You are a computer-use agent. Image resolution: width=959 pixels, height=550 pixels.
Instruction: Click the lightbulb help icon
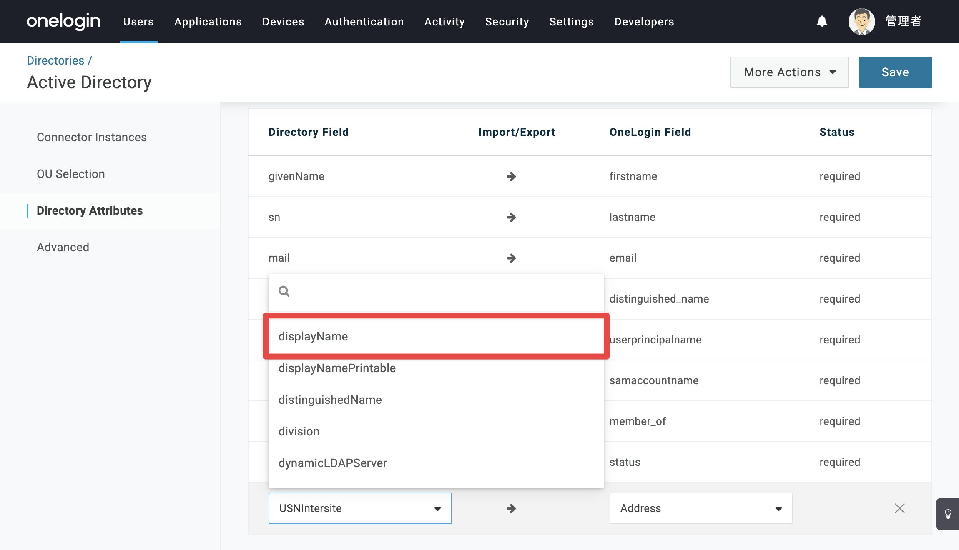click(948, 514)
